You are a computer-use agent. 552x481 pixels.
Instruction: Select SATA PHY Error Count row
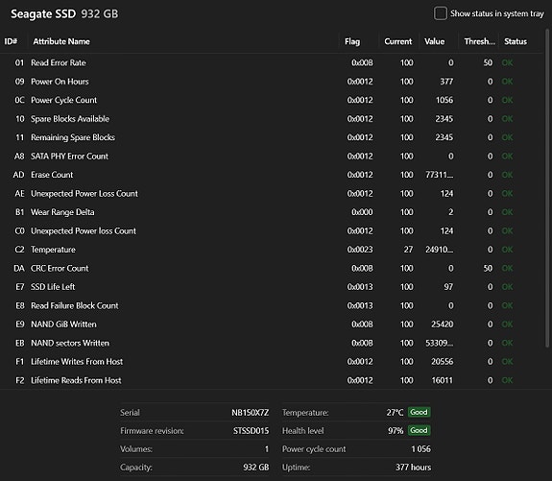271,156
